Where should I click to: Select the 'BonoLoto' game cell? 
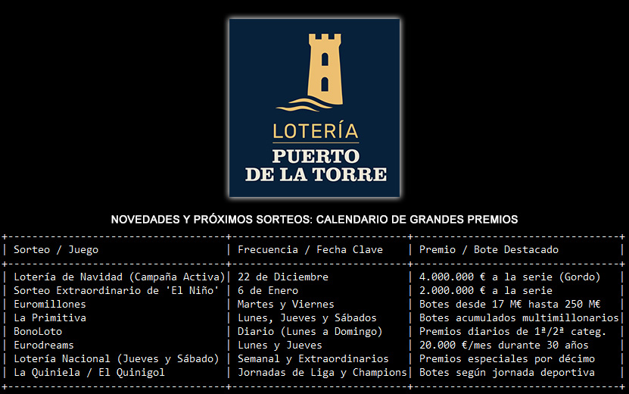(38, 332)
